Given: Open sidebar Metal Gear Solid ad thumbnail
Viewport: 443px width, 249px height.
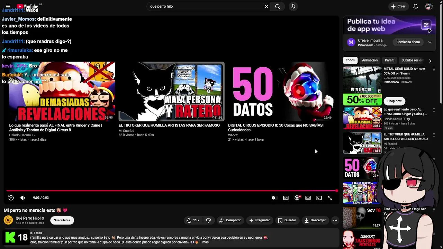Looking at the screenshot, I should [x=362, y=86].
